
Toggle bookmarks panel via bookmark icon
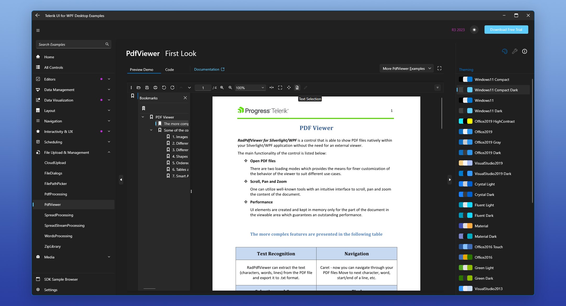133,96
